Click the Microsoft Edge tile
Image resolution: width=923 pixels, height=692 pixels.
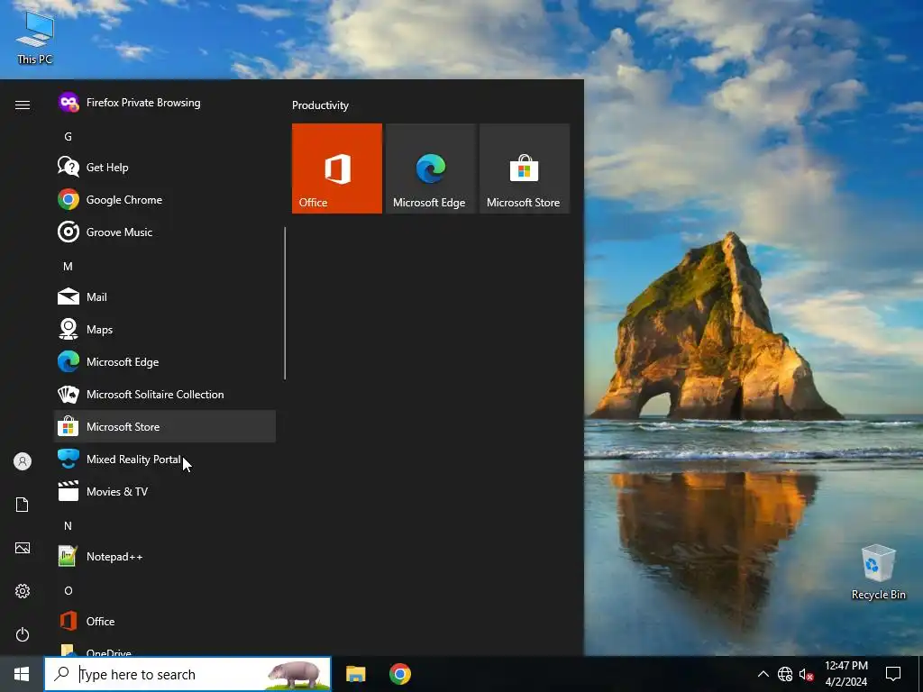[430, 168]
